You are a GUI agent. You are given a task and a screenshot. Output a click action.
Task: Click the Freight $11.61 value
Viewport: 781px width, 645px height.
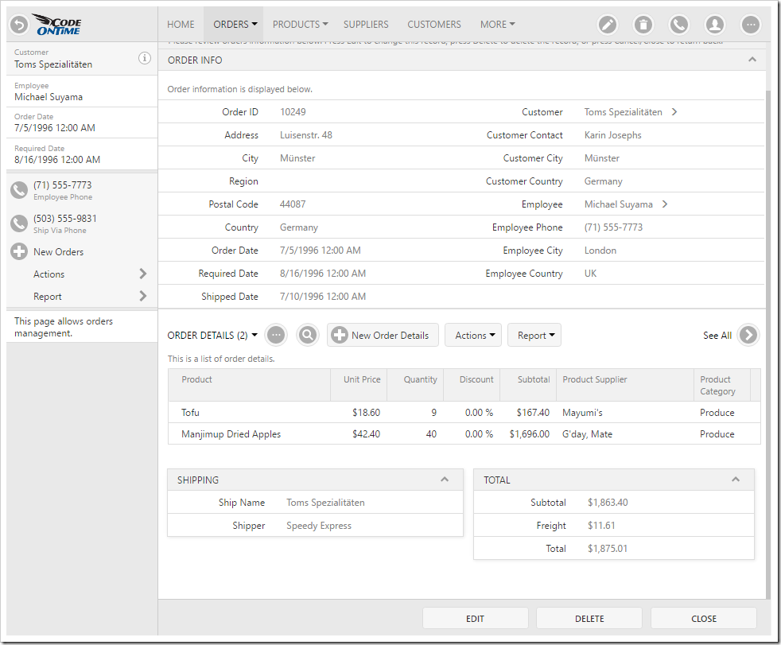pos(601,526)
